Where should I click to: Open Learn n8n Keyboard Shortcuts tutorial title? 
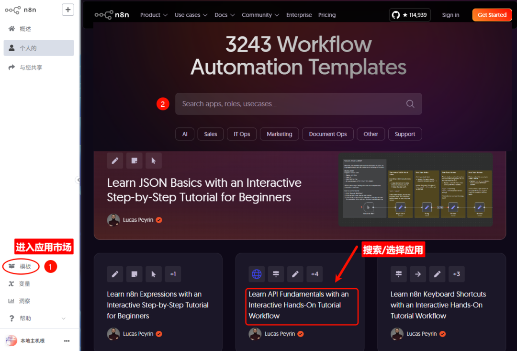coord(438,305)
